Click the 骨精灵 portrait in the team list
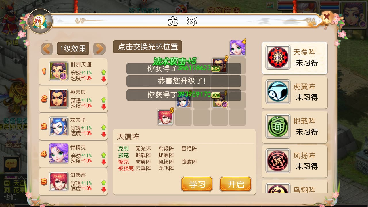This screenshot has width=368, height=207. [x=59, y=154]
